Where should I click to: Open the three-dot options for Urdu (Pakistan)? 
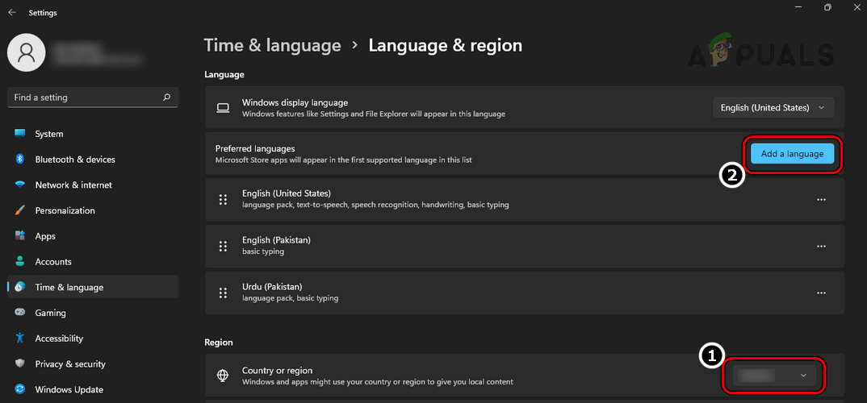pos(821,293)
